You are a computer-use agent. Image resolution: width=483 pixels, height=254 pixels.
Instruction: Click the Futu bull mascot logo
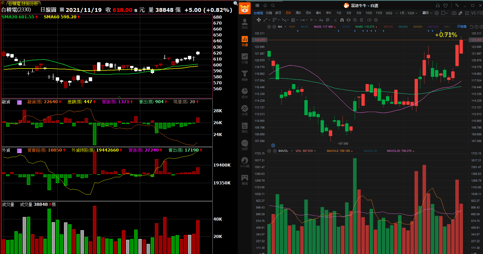click(244, 9)
